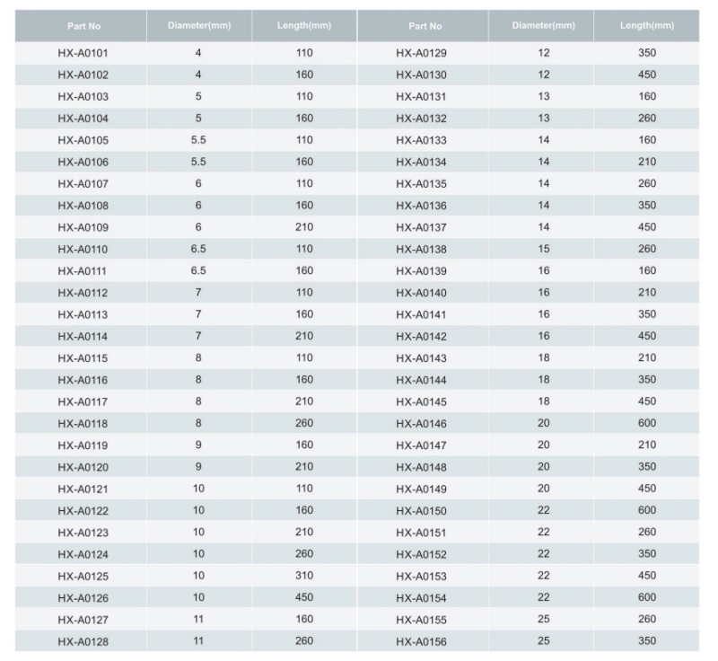
Task: Click the right Length(mm) column header
Action: 647,26
